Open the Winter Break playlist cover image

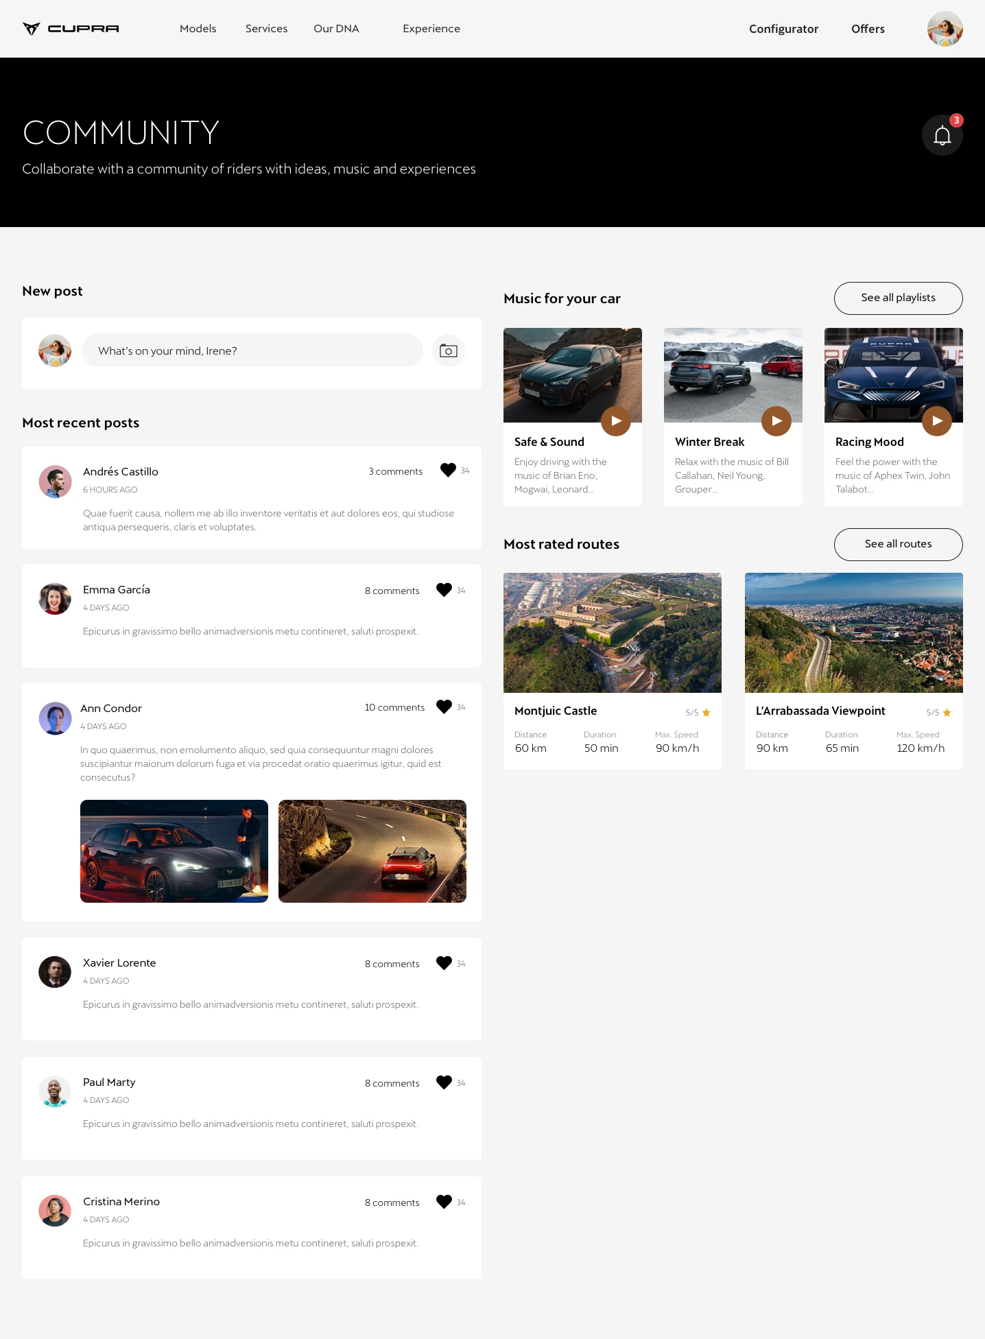point(733,375)
